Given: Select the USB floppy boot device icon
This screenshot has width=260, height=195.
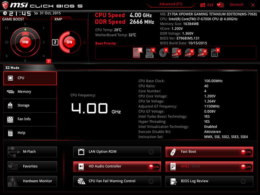Looking at the screenshot, I should coord(202,53).
